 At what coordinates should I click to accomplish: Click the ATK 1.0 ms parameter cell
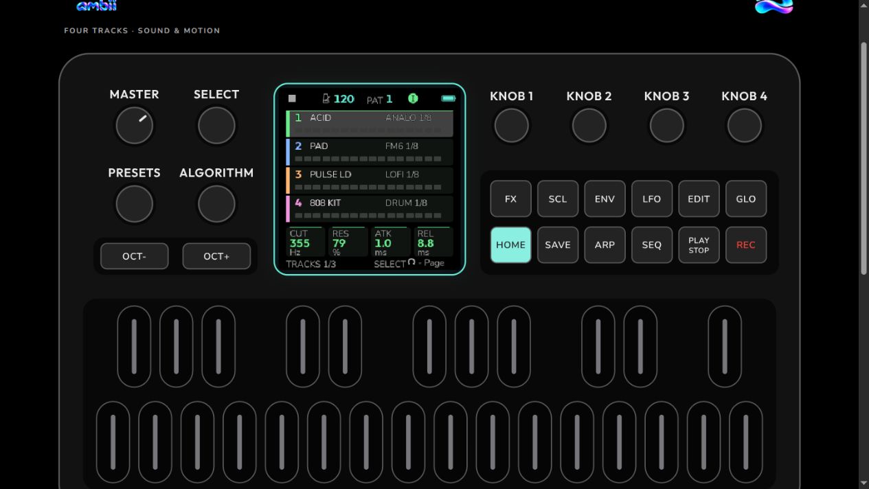click(x=390, y=242)
